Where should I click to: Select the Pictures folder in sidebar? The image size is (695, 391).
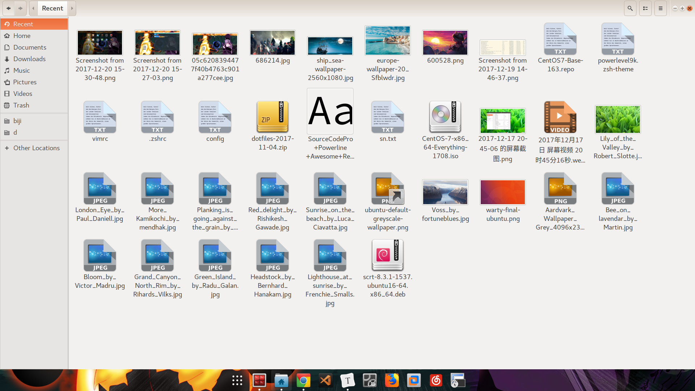point(25,82)
